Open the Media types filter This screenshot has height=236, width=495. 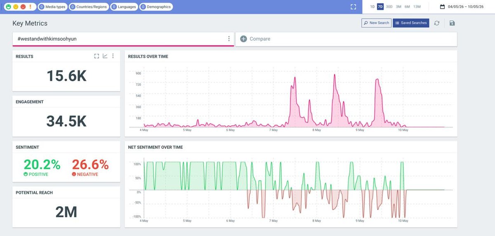[52, 7]
